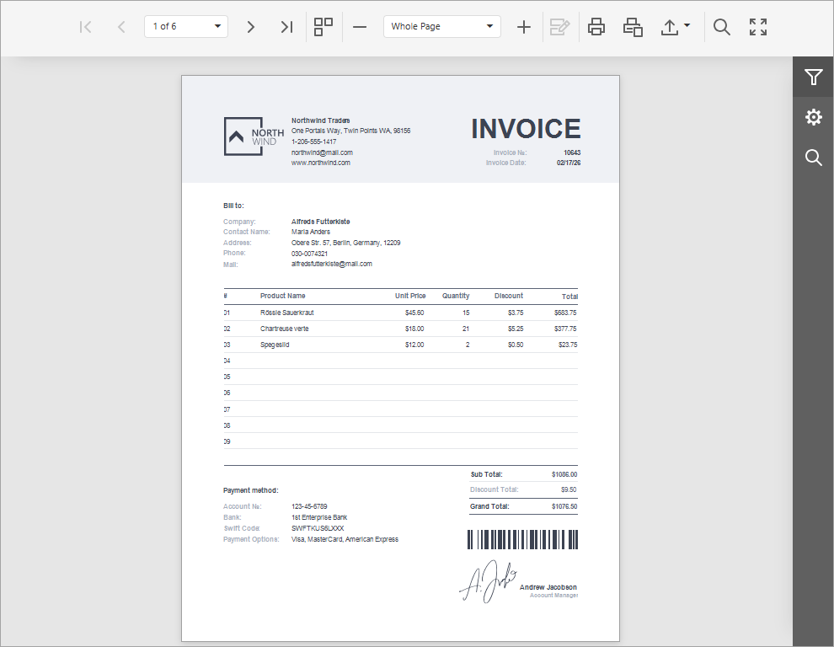Click unit price $18.00
Viewport: 834px width, 647px height.
(414, 329)
